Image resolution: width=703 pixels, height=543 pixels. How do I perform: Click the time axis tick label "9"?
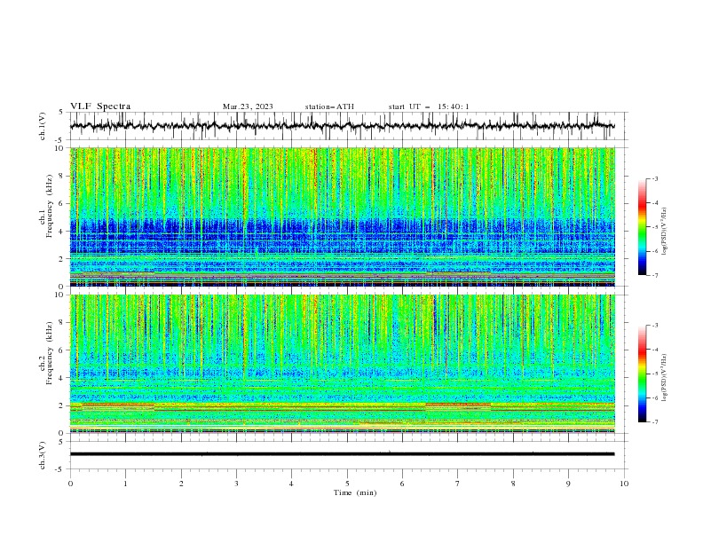568,484
